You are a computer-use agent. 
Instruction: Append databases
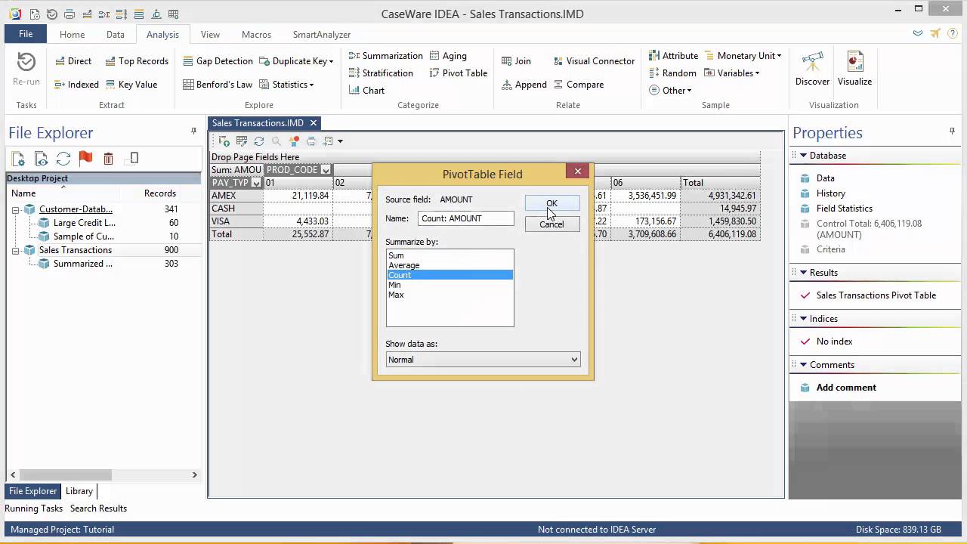coord(524,85)
